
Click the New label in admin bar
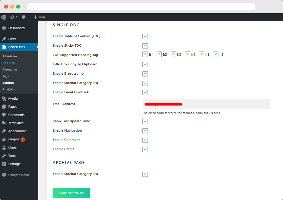coord(43,17)
